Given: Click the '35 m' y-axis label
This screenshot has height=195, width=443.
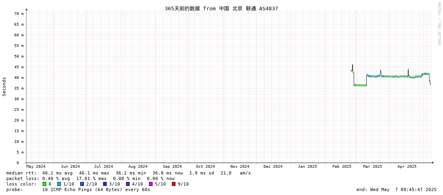Looking at the screenshot, I should (19, 88).
